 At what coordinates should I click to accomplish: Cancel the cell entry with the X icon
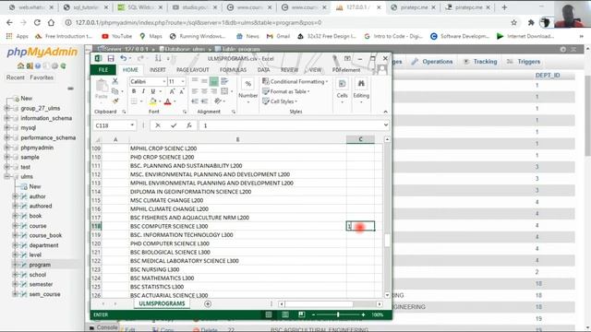158,125
